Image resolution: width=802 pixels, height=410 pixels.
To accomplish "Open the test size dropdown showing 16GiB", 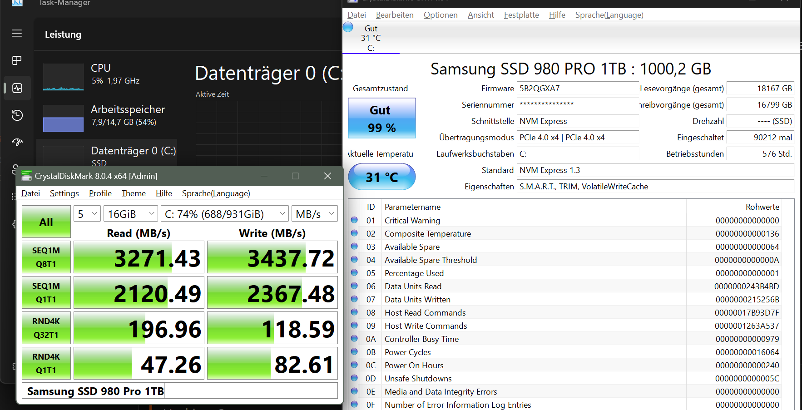I will [131, 214].
